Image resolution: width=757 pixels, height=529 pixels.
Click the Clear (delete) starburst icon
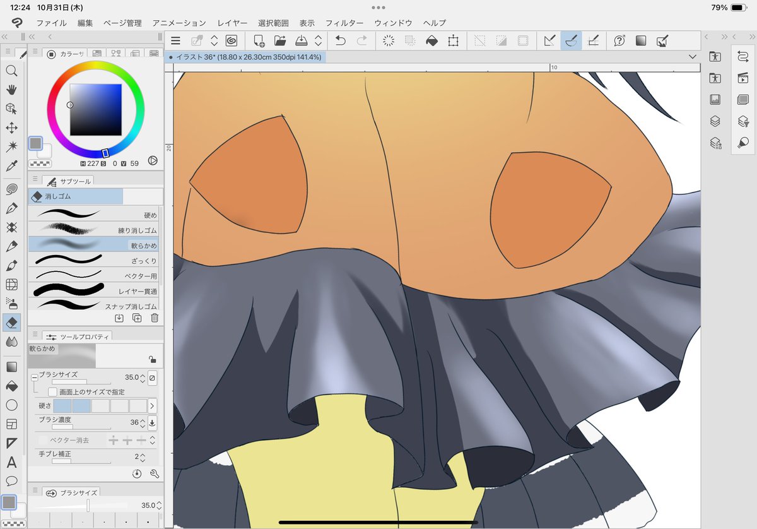[x=389, y=40]
